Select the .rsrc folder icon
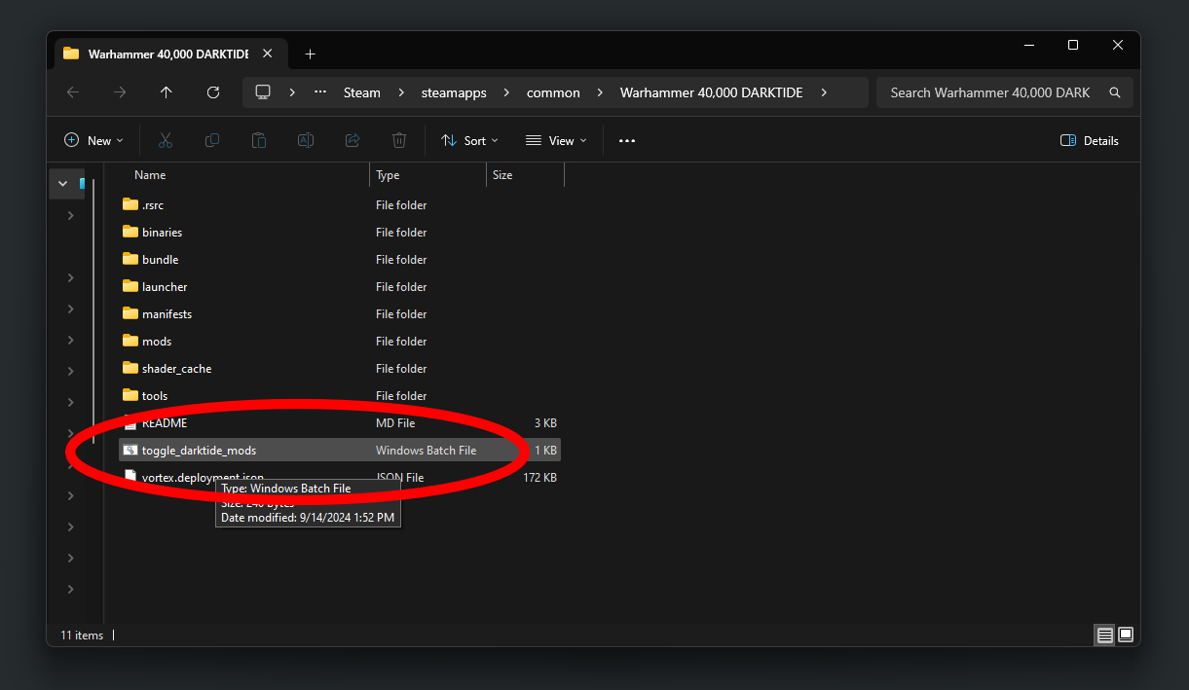The image size is (1189, 690). point(131,204)
